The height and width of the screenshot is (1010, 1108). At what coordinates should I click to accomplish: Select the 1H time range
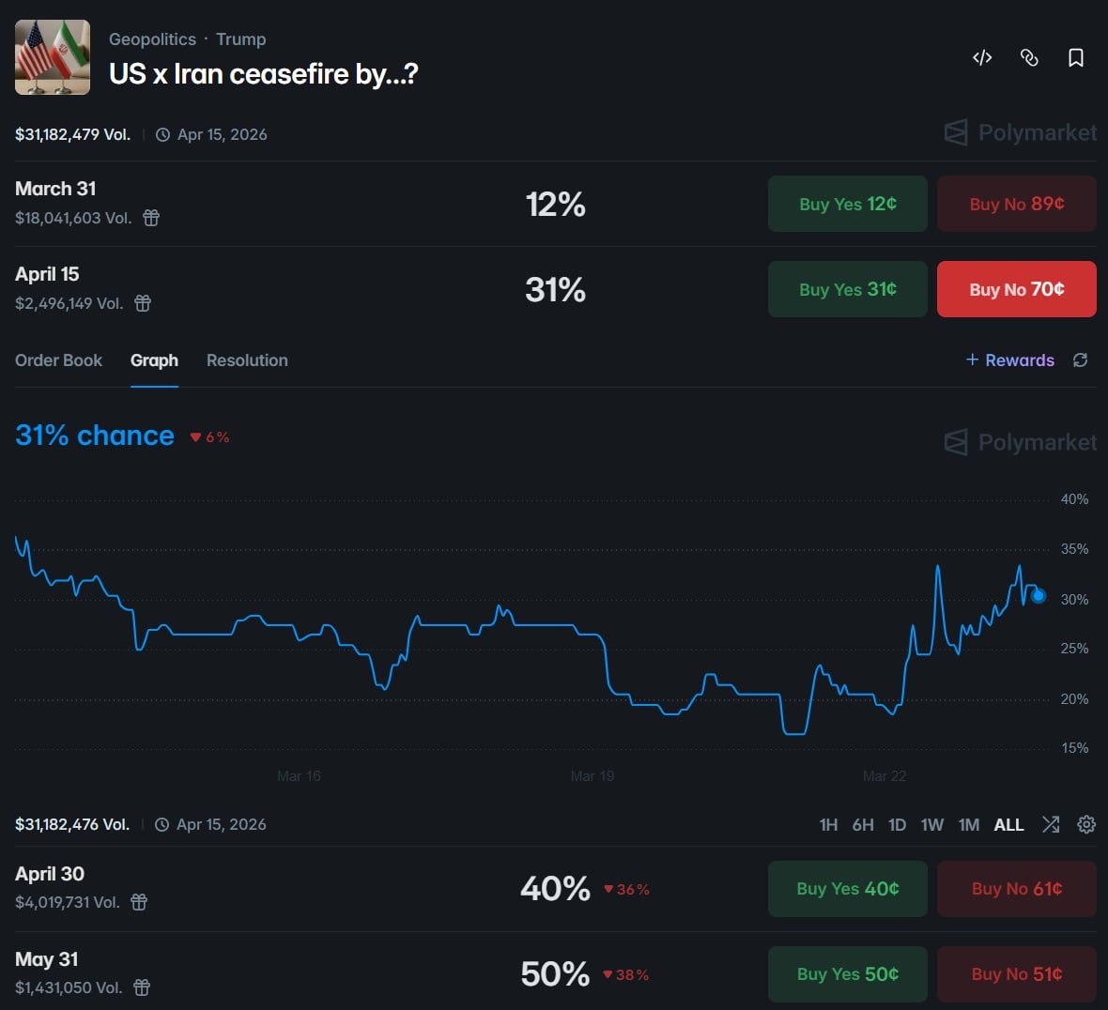click(x=828, y=825)
